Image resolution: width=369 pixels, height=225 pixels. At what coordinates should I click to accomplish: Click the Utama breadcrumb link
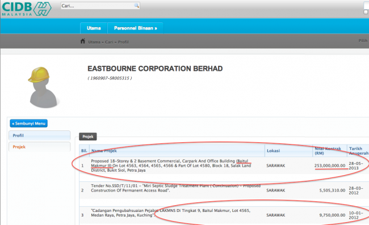(94, 42)
